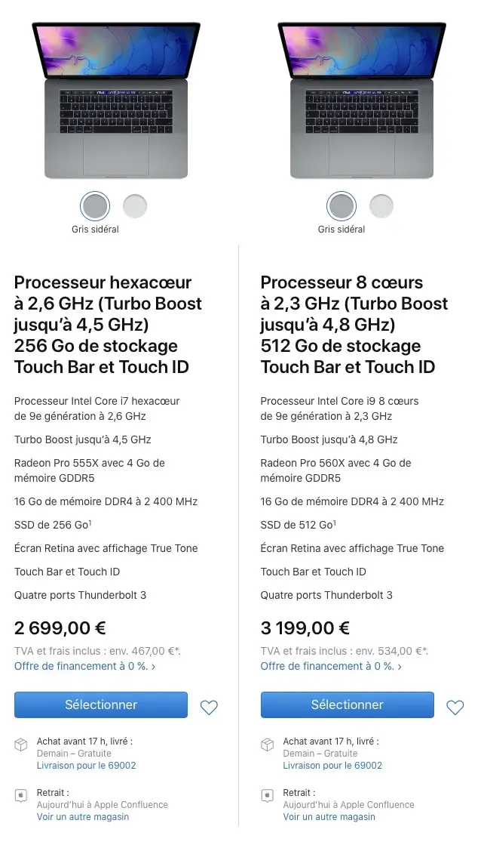Click the shipping box icon below the i7 model
Image resolution: width=487 pixels, height=851 pixels.
[x=20, y=745]
